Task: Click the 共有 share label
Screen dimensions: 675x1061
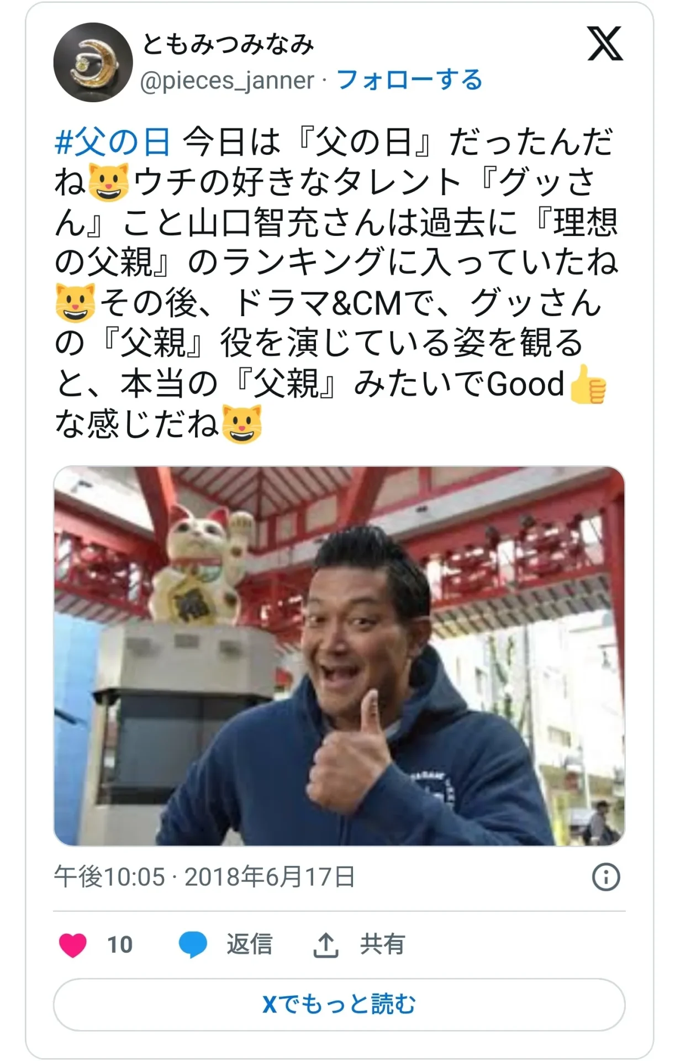Action: [382, 944]
